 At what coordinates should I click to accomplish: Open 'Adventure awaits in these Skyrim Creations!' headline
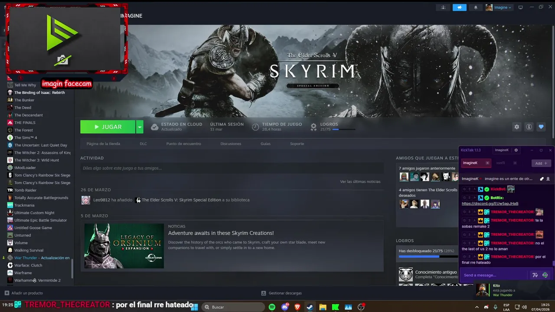[221, 233]
